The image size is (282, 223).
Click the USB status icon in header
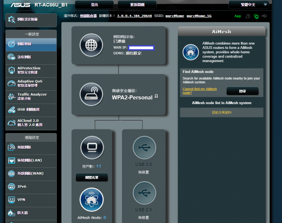[x=264, y=16]
